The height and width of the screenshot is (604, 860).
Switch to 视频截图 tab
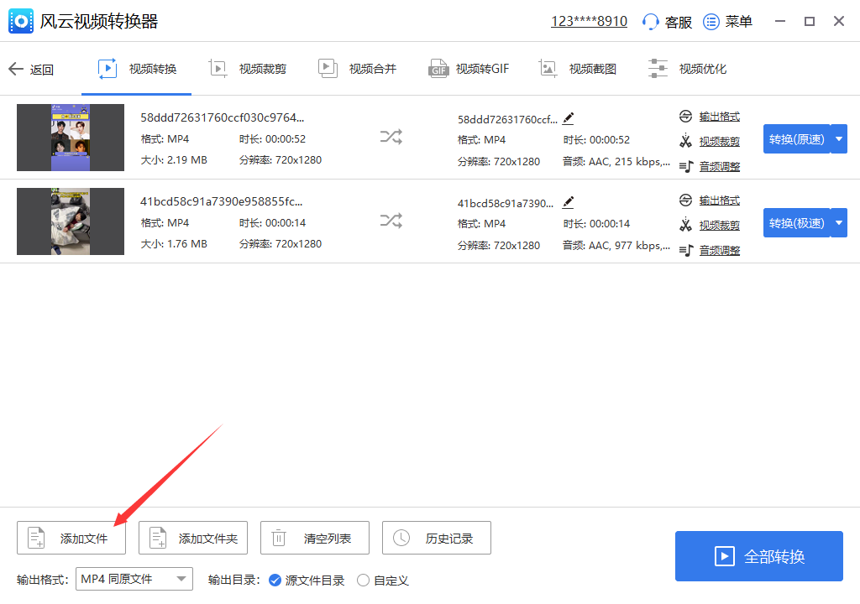click(x=578, y=69)
